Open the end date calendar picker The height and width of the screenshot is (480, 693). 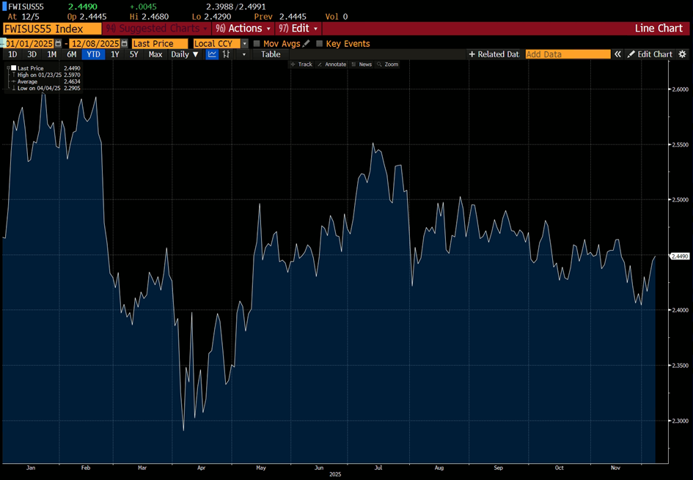tap(124, 44)
